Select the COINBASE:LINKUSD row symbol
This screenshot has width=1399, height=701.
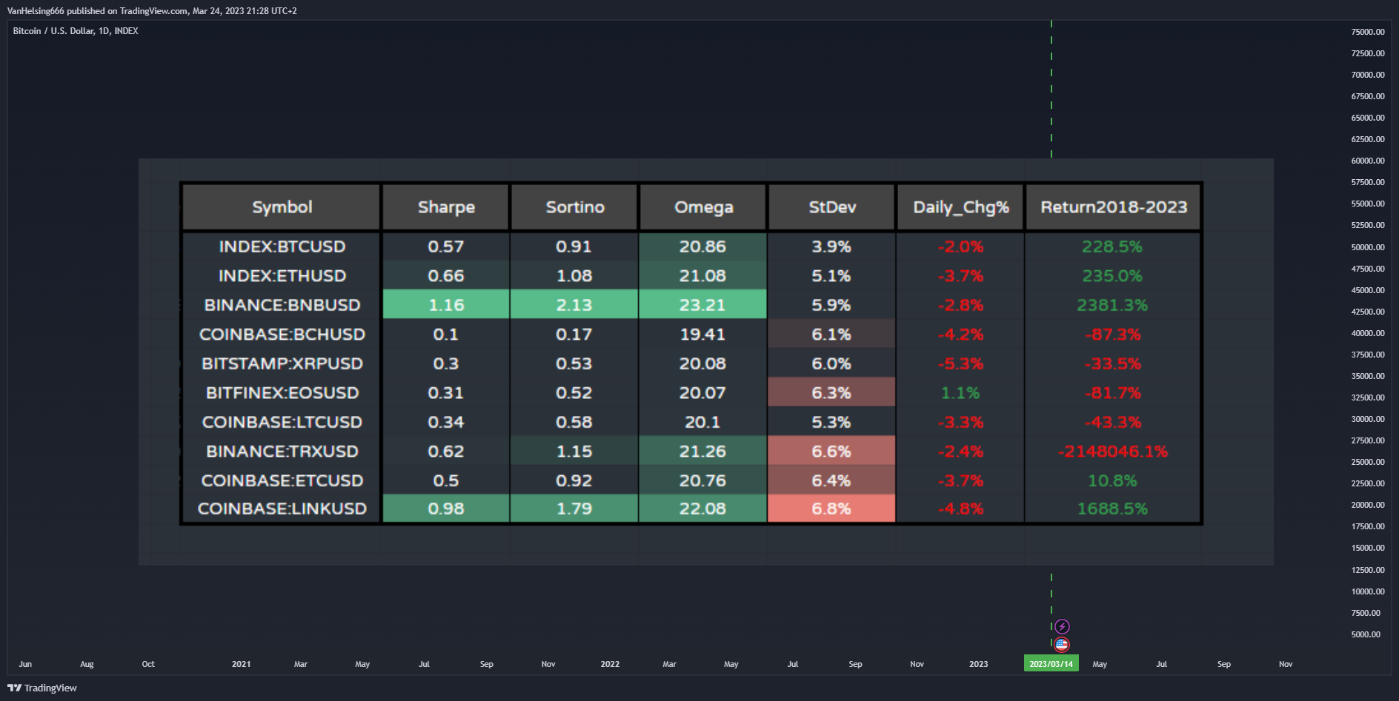pyautogui.click(x=282, y=509)
